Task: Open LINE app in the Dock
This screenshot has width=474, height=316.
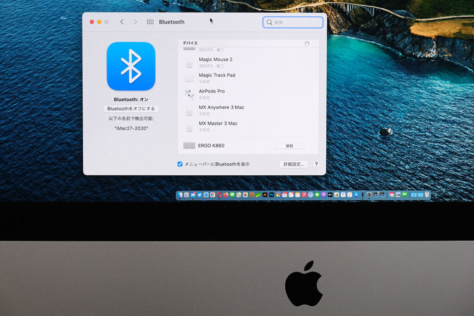Action: [317, 195]
